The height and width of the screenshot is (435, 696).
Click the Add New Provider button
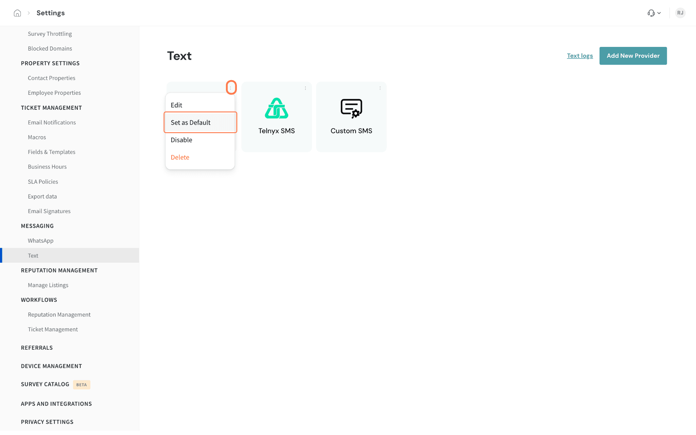(633, 56)
